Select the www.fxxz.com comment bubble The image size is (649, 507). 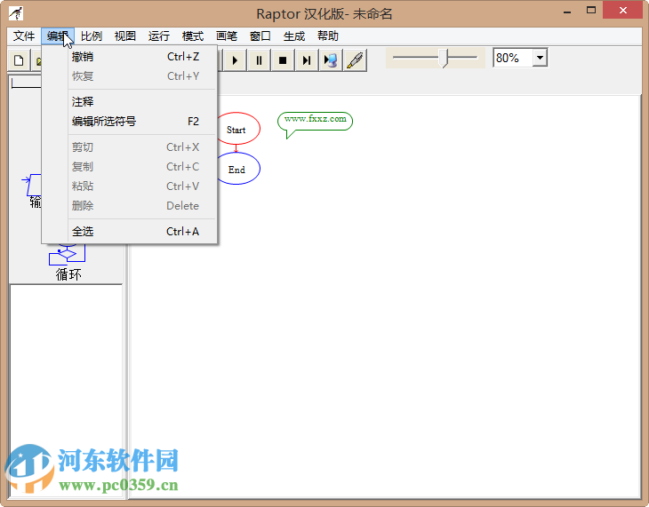(x=315, y=121)
